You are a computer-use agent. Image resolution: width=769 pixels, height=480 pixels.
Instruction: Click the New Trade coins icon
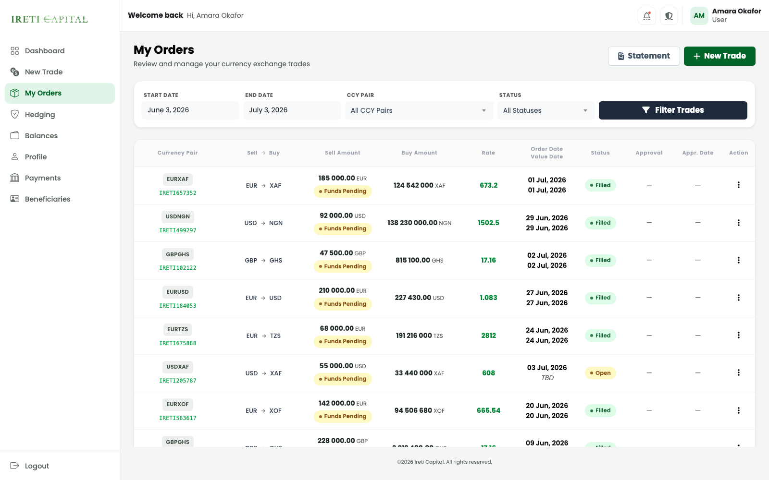15,72
